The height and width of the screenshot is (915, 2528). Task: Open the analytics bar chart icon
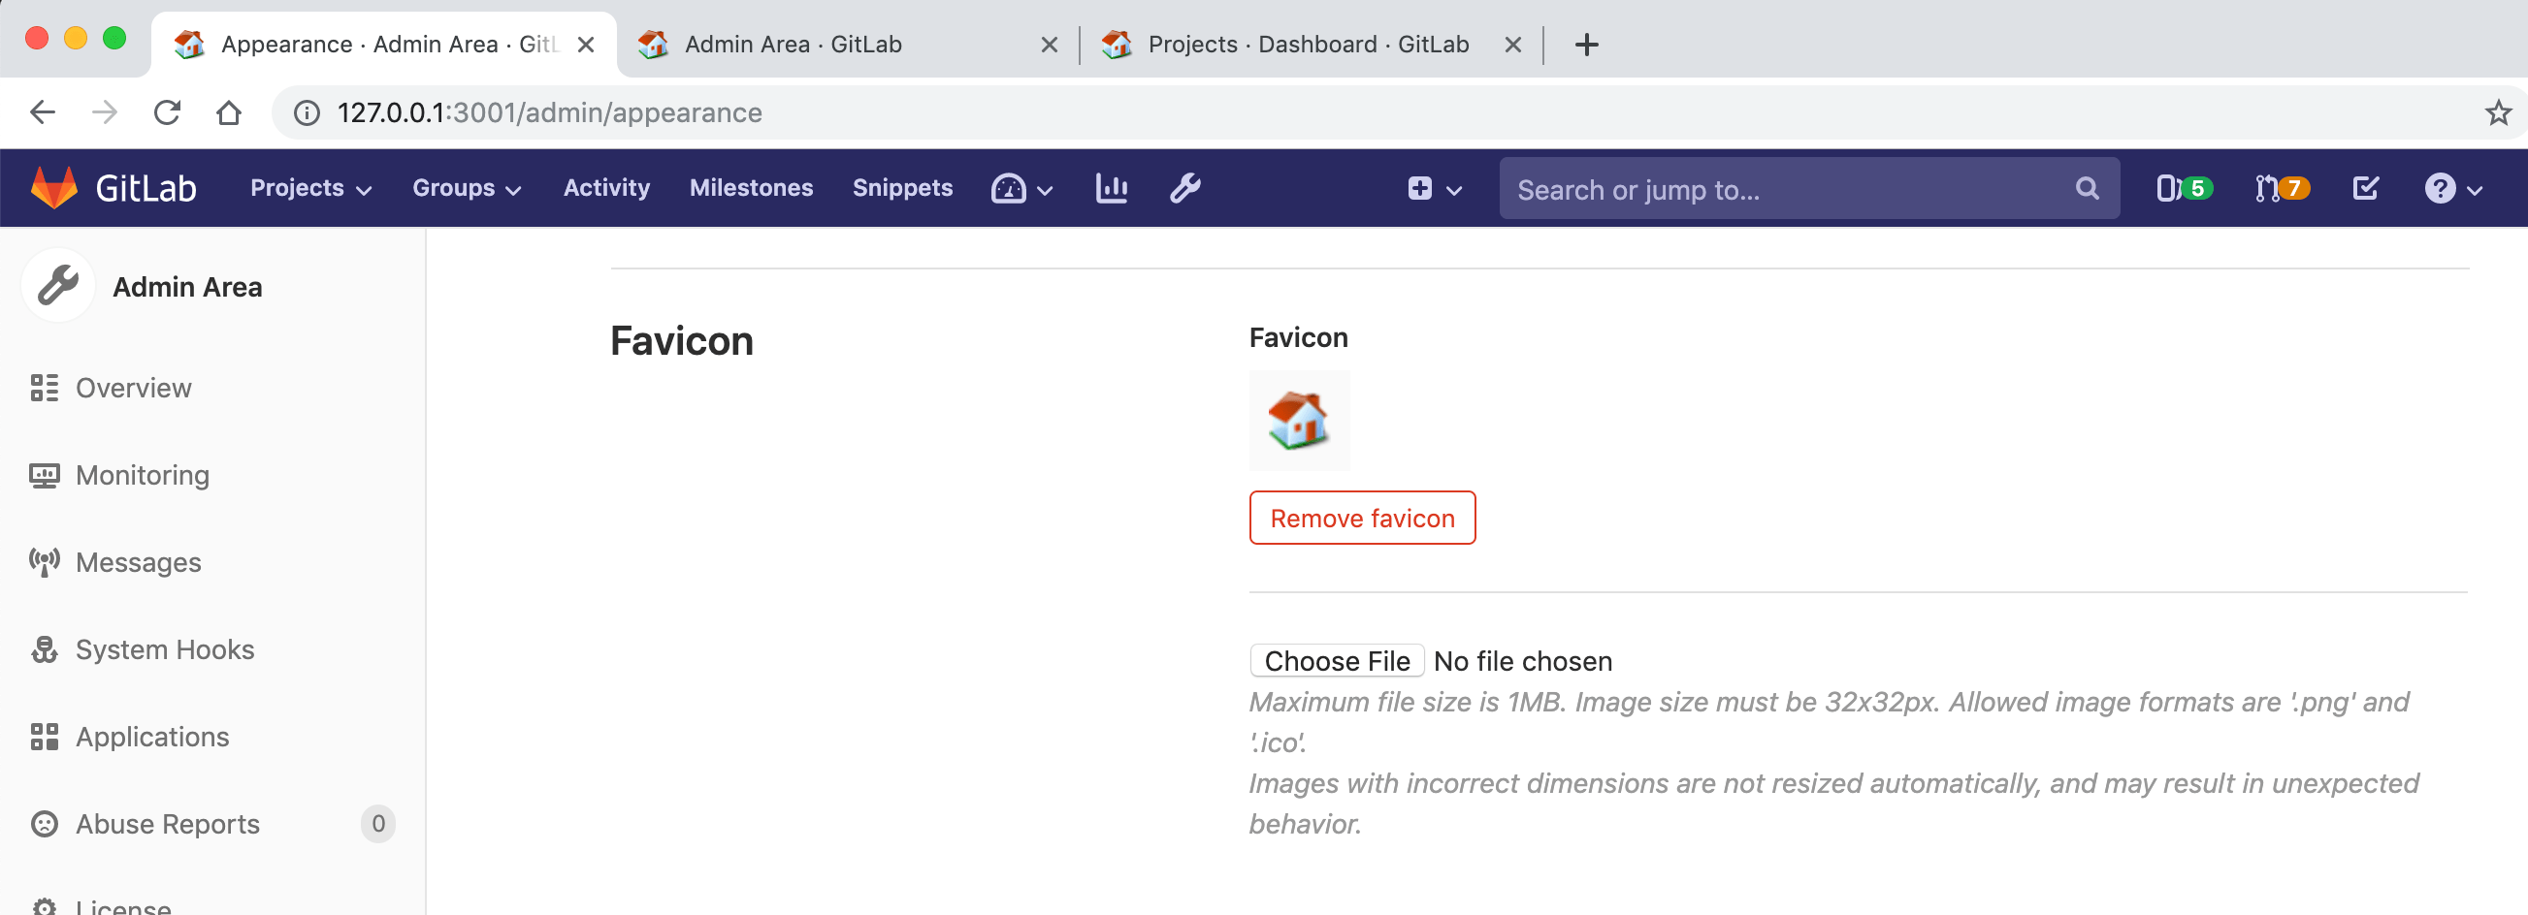[x=1111, y=187]
